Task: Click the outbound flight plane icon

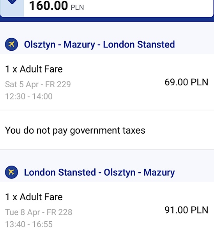Action: coord(11,44)
